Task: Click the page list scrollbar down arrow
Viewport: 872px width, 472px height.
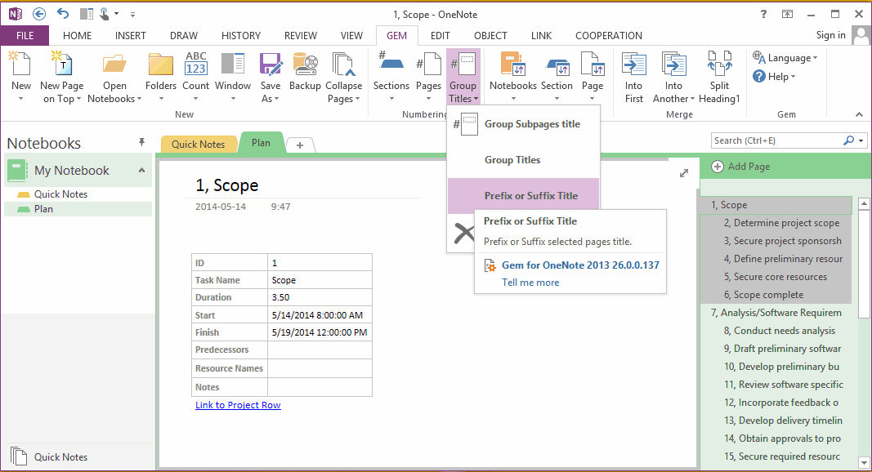Action: [864, 462]
